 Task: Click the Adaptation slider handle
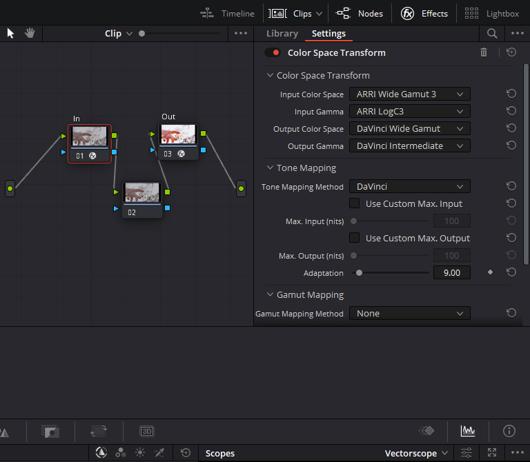tap(359, 272)
